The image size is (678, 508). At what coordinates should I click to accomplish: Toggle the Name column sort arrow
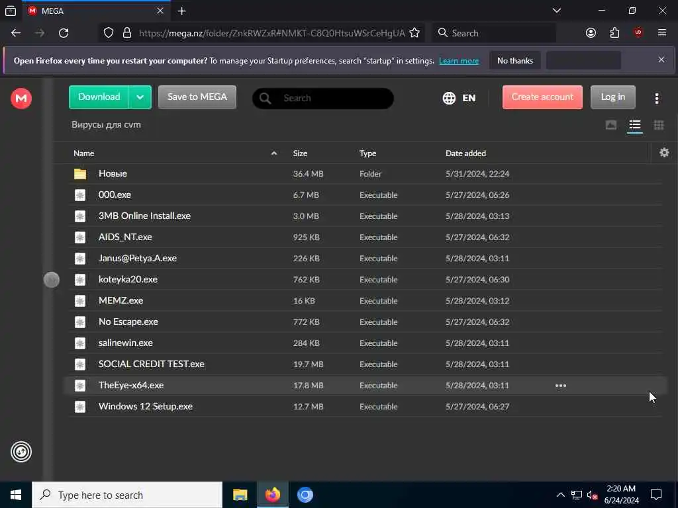point(273,153)
